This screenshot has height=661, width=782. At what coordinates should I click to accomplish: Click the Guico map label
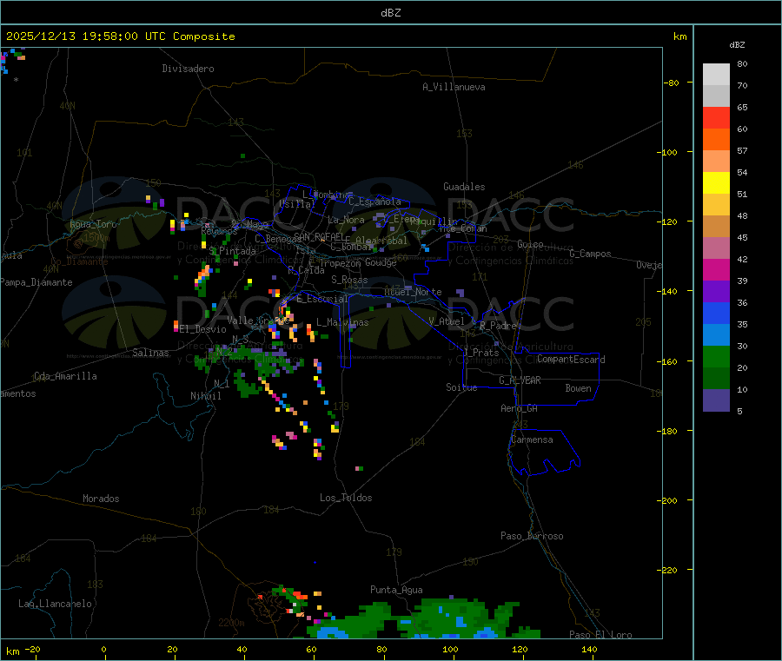point(530,244)
